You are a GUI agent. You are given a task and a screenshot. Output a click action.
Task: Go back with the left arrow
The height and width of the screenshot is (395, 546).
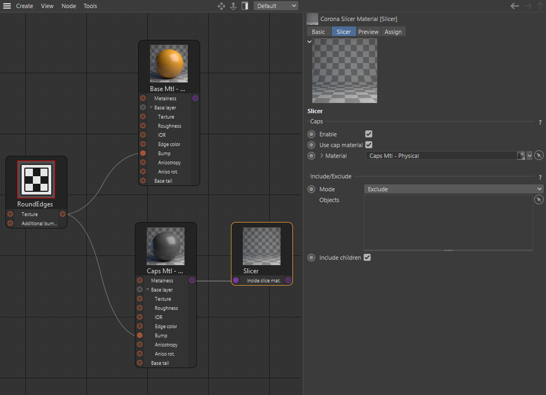[x=515, y=6]
